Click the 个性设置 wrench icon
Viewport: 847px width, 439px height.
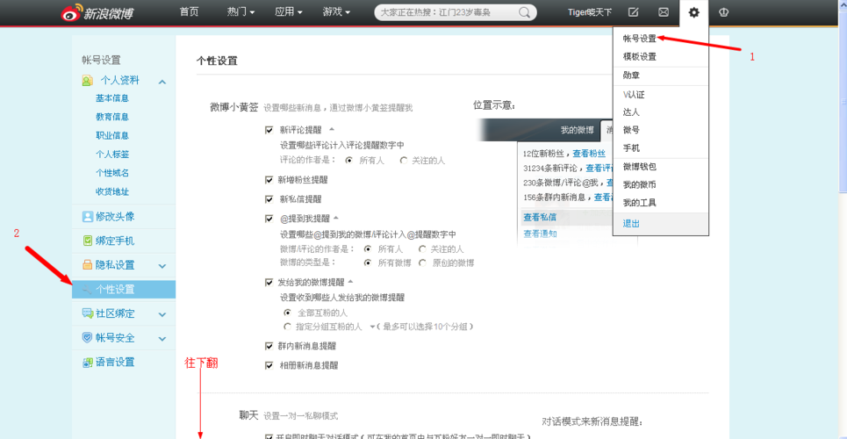[86, 289]
